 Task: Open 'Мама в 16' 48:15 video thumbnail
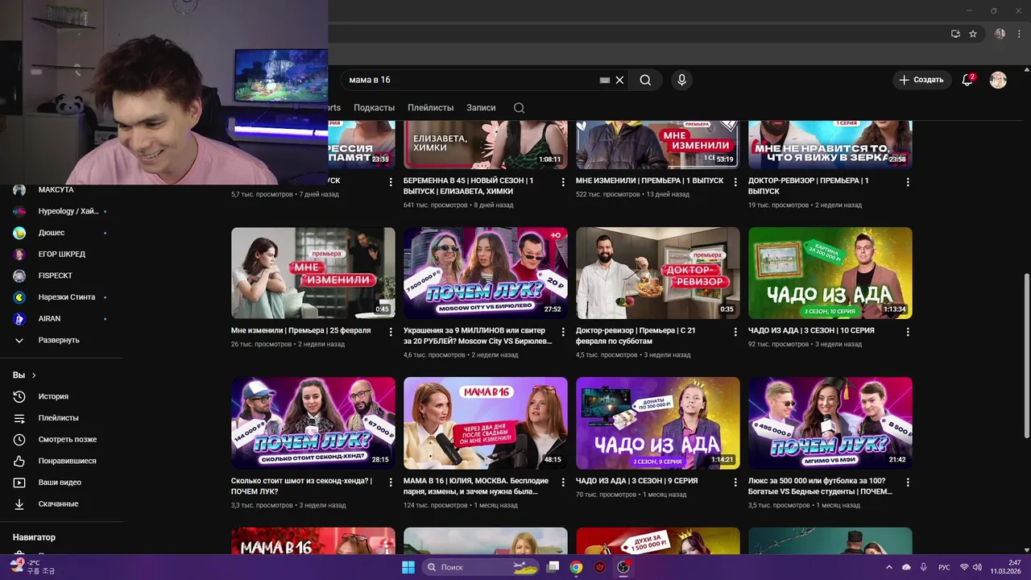click(486, 423)
